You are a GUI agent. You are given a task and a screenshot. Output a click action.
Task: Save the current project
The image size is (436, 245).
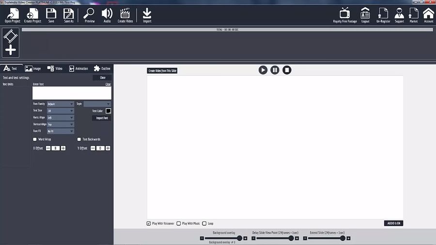point(51,15)
